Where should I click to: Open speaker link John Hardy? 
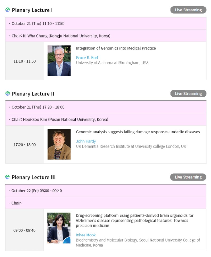(x=86, y=141)
